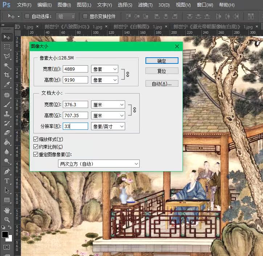Select the Blur tool
Viewport: 263px width, 256px height.
(7, 152)
